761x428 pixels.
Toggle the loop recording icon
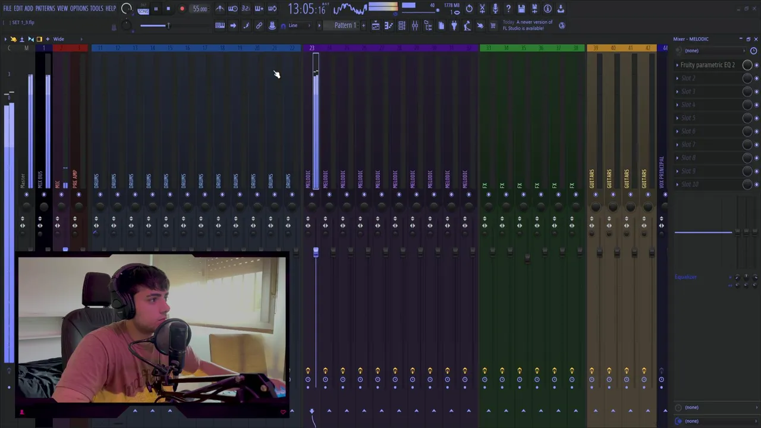pos(272,9)
